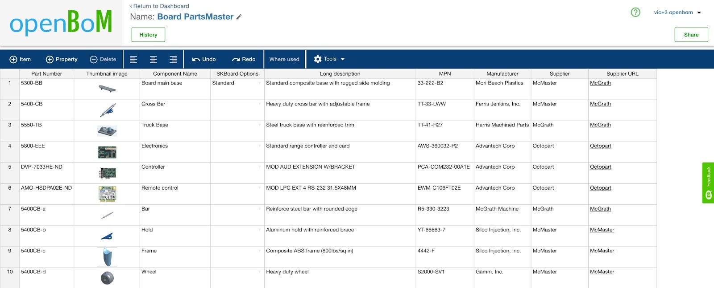Select cell 'AMO-HSDPA02E-ND'
The height and width of the screenshot is (288, 714).
click(46, 194)
